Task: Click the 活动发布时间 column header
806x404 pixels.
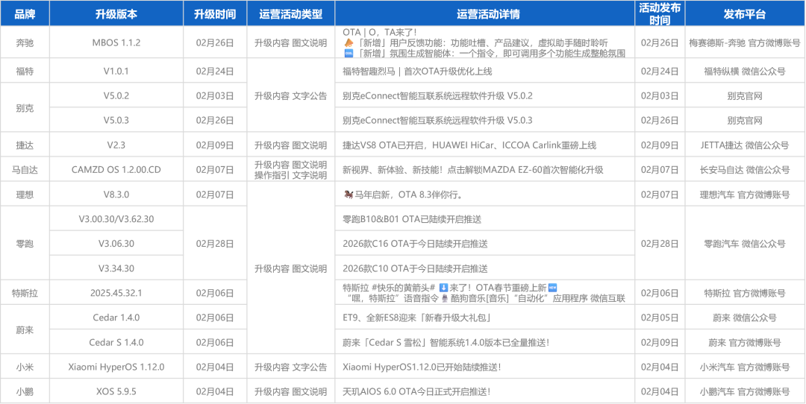Action: pyautogui.click(x=660, y=14)
